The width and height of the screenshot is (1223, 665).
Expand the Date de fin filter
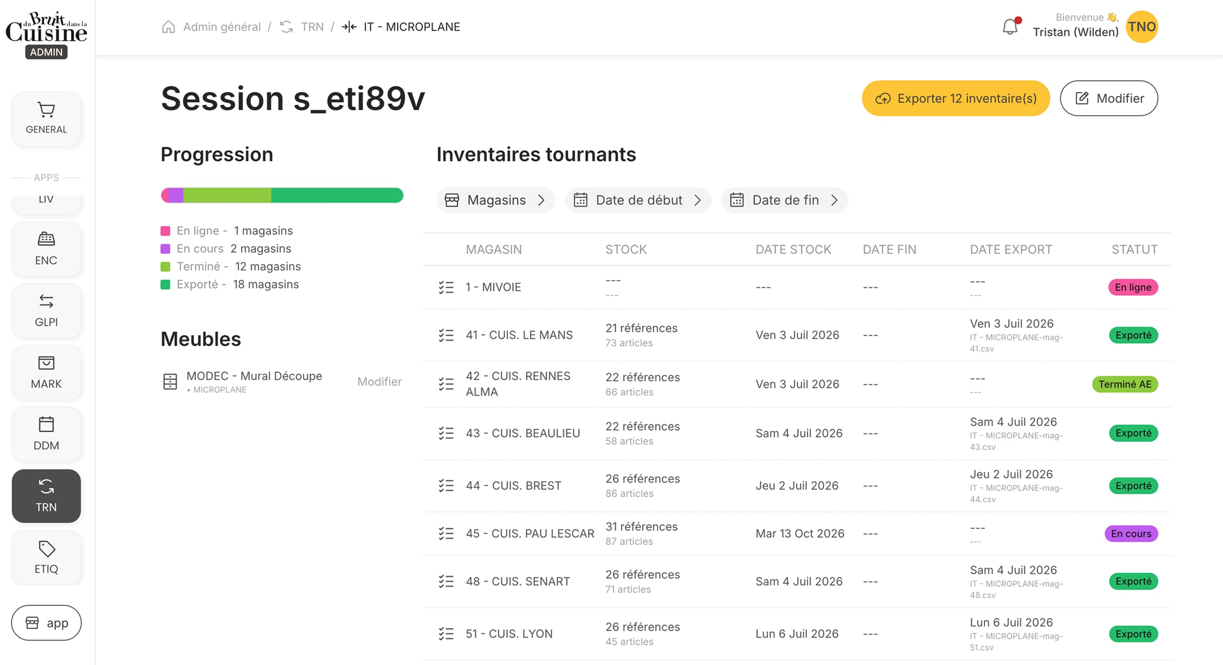(785, 200)
